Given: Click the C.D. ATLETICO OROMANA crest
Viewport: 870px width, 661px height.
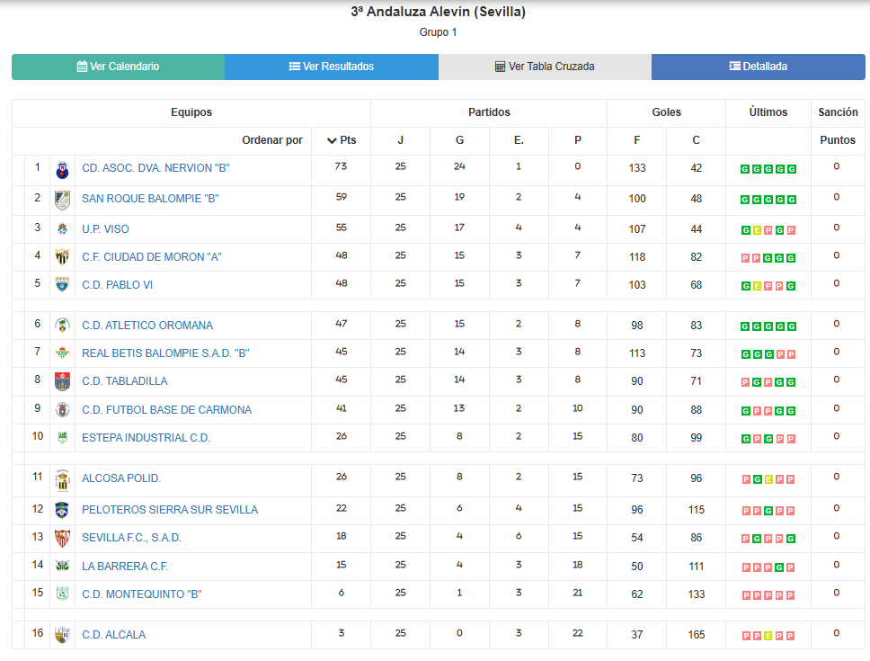Looking at the screenshot, I should point(63,326).
